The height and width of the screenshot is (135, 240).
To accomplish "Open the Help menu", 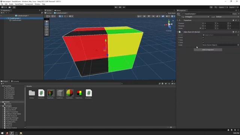I will [x=43, y=4].
